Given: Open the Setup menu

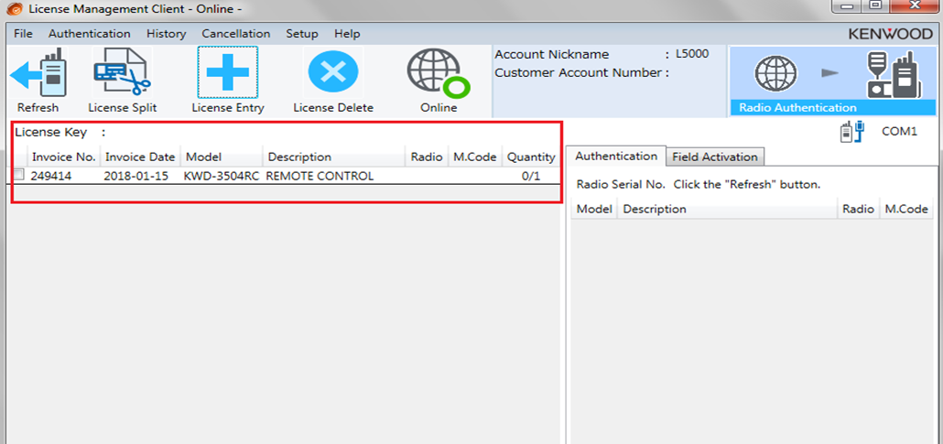Looking at the screenshot, I should click(x=302, y=34).
